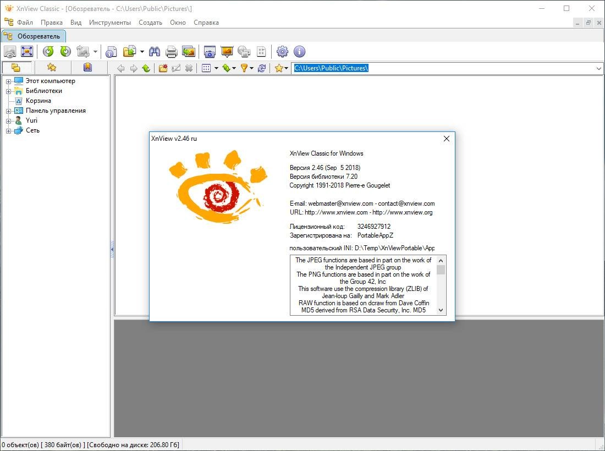
Task: Click the filter funnel icon
Action: (244, 68)
